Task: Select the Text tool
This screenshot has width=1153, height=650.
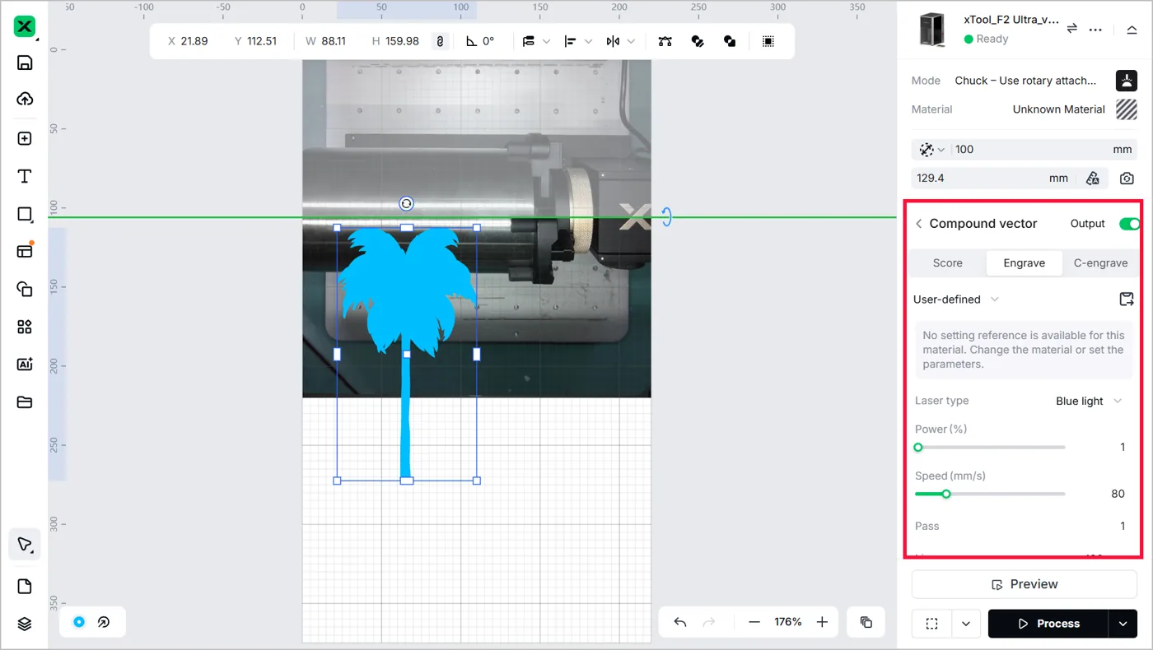Action: pos(25,176)
